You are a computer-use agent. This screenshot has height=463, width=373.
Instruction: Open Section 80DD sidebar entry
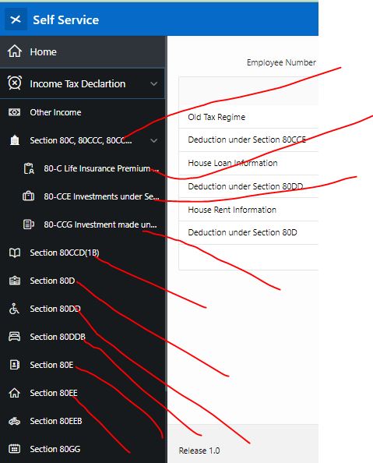[83, 309]
